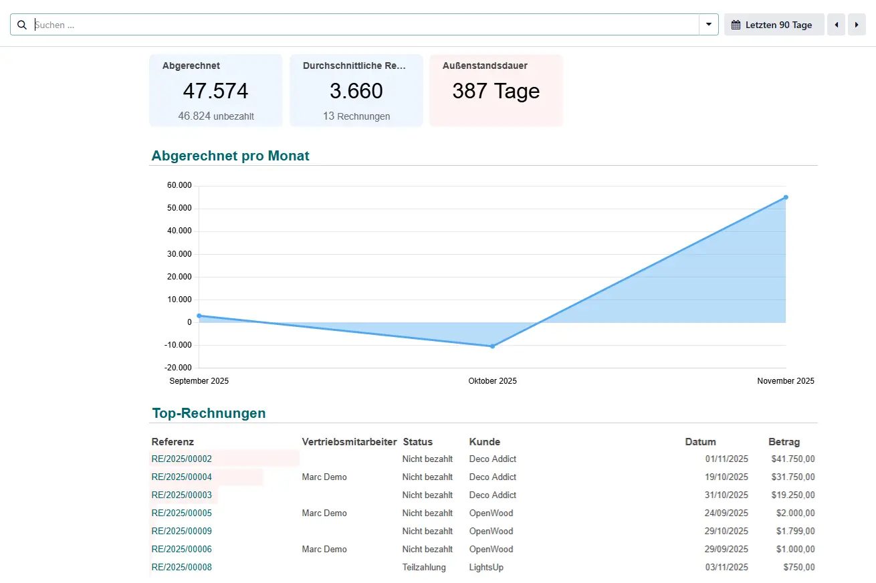
Task: Open the Letzten 90 Tage date filter
Action: [x=774, y=25]
